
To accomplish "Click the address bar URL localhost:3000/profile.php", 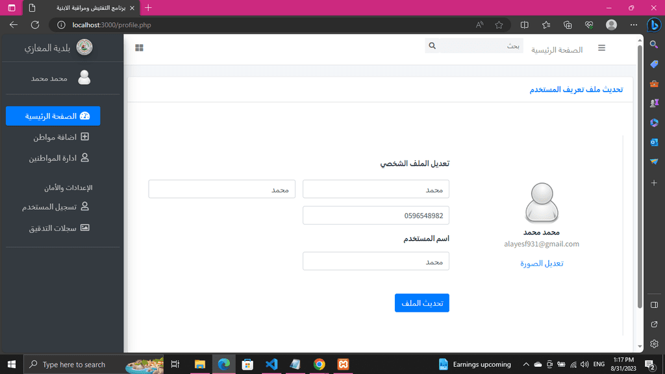I will click(x=112, y=25).
